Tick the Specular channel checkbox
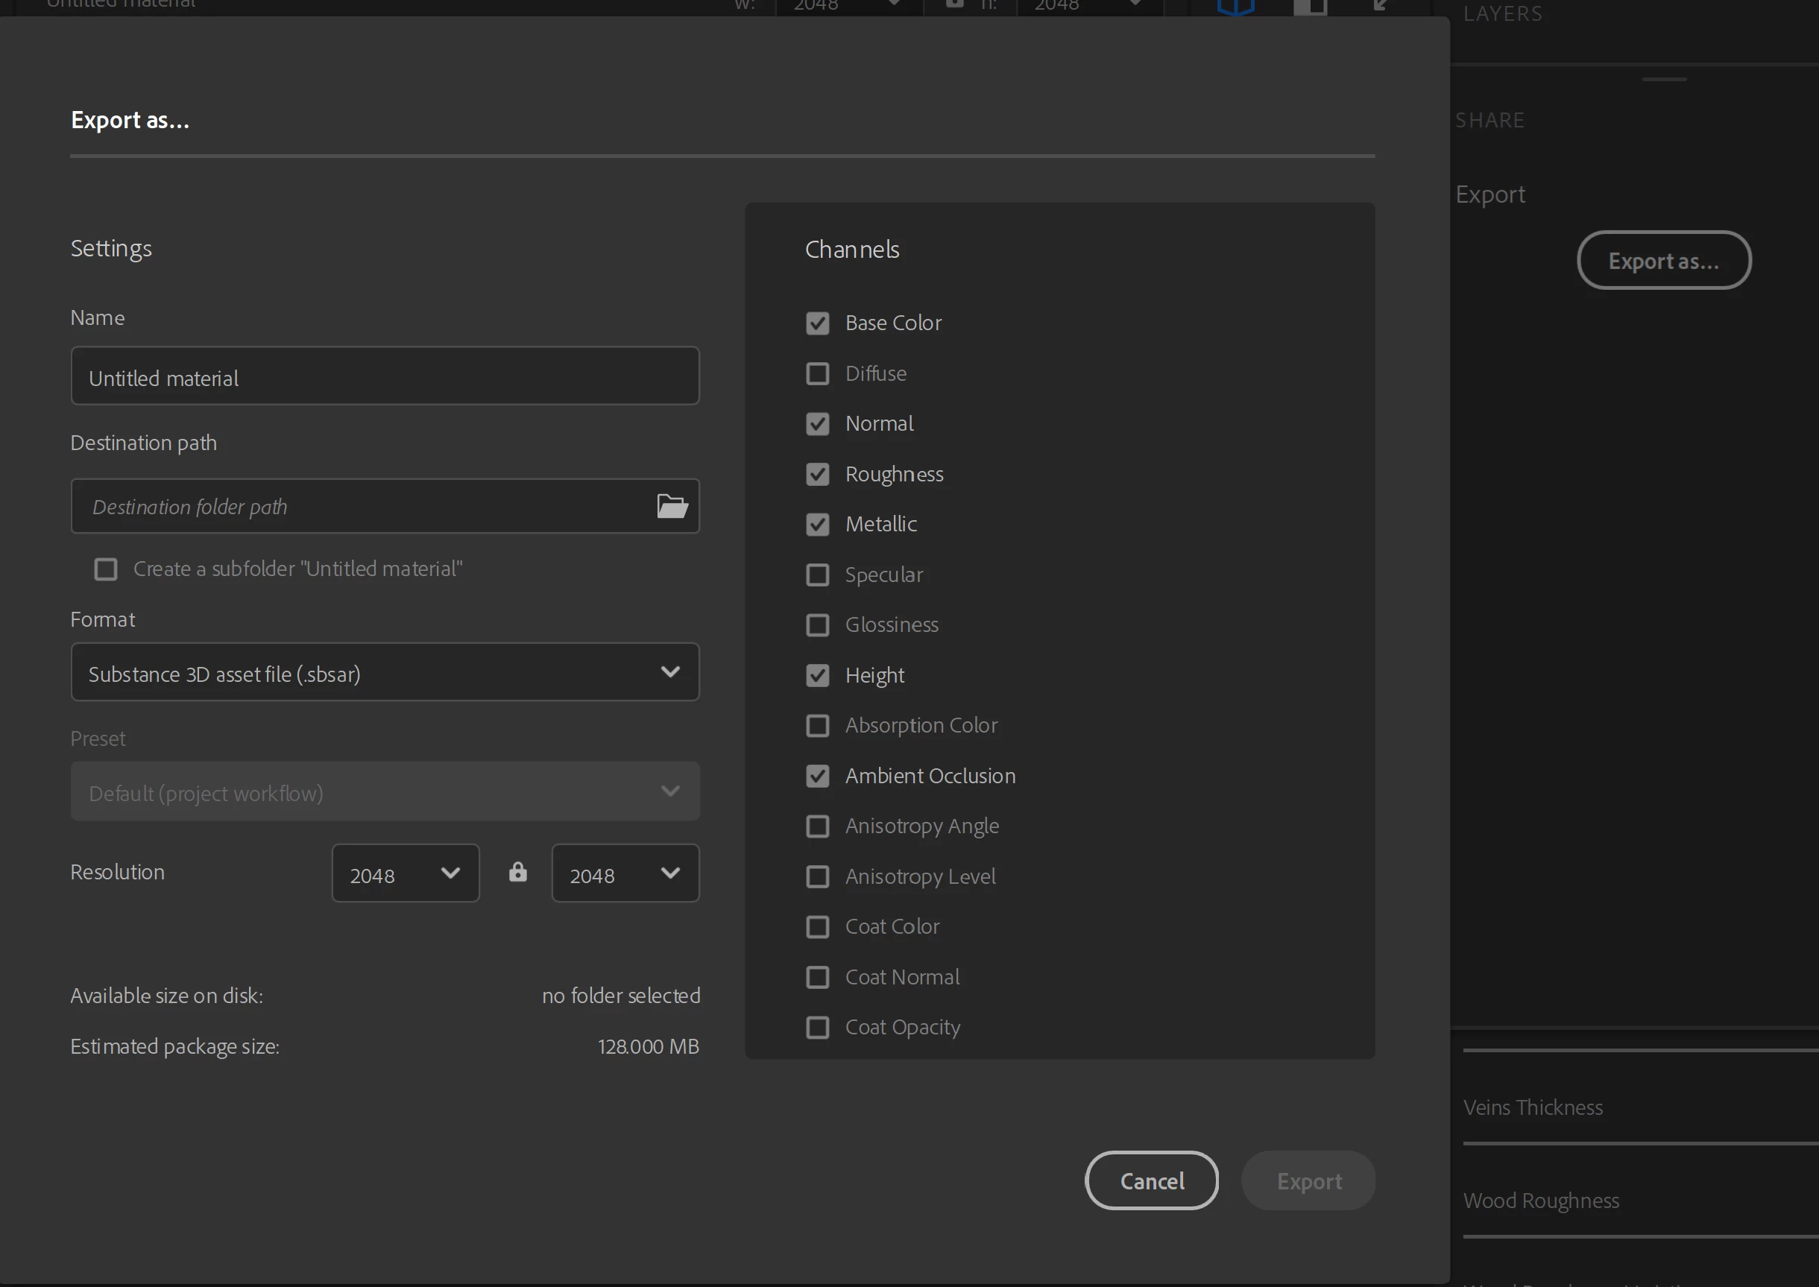Screen dimensions: 1819x1287 click(x=817, y=575)
